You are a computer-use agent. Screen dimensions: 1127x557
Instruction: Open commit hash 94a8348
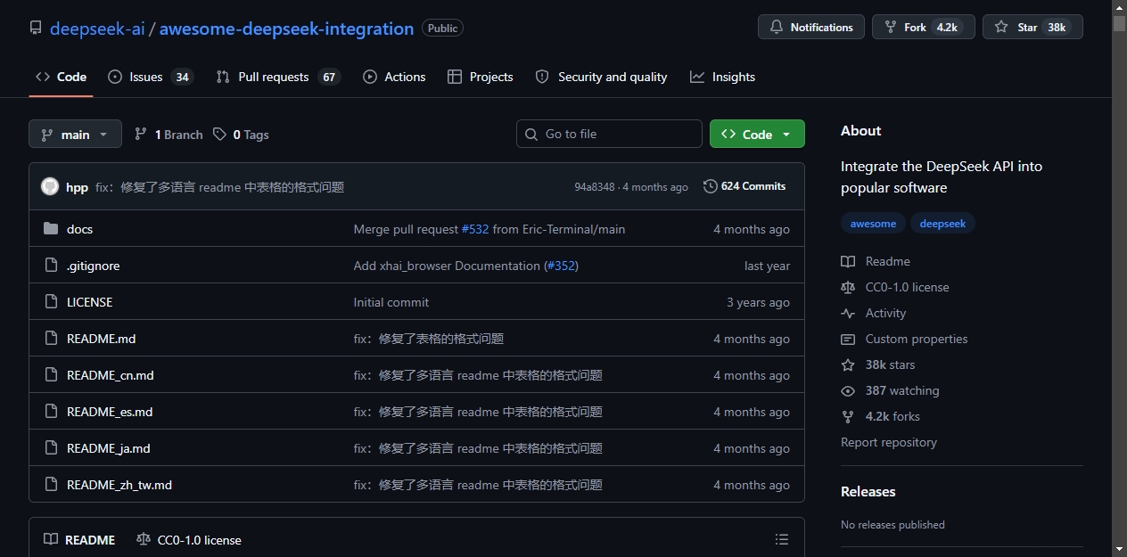595,187
